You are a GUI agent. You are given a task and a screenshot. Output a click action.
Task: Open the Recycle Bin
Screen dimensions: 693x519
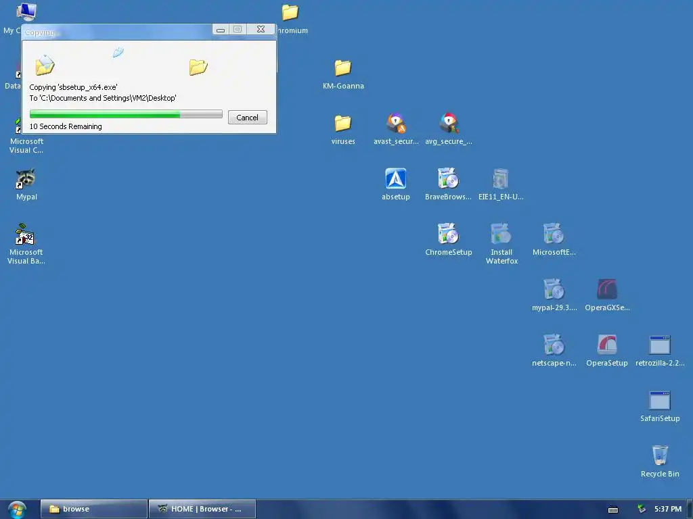pos(660,462)
